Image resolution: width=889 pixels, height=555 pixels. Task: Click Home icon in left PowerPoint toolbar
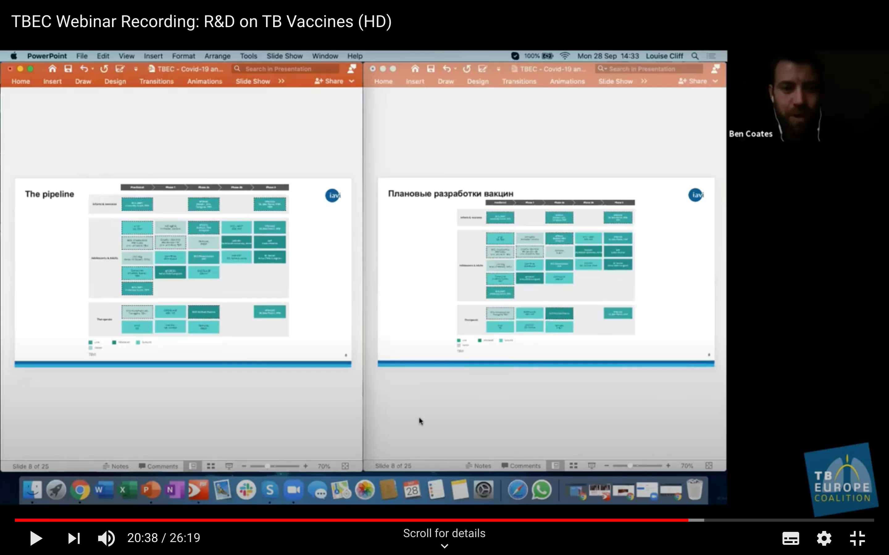click(52, 69)
